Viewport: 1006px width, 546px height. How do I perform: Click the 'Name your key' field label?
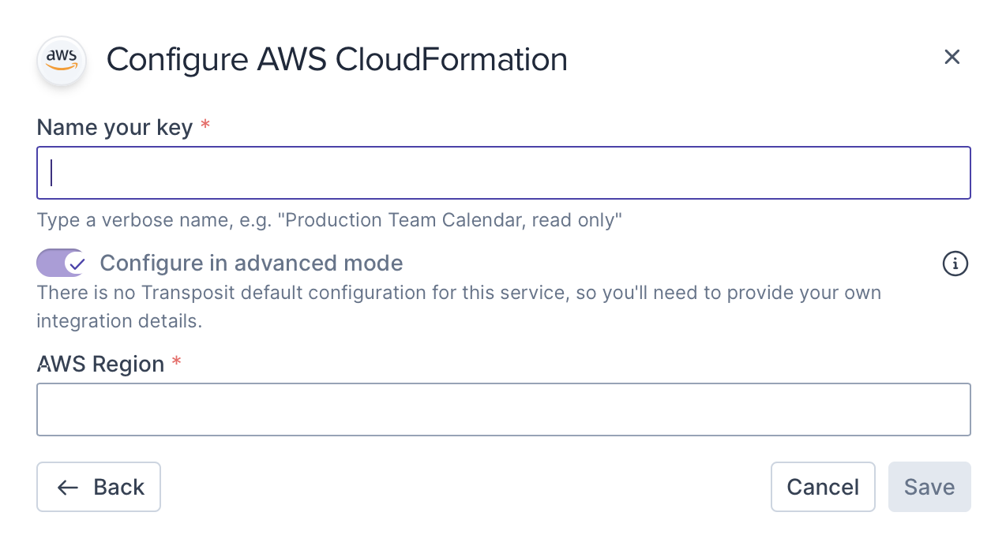[114, 127]
